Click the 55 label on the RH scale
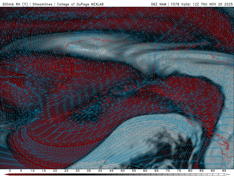Image resolution: width=234 pixels, height=176 pixels. click(134, 171)
